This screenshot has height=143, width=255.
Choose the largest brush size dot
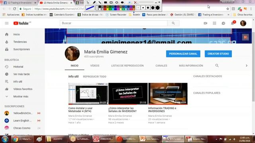tap(158, 8)
